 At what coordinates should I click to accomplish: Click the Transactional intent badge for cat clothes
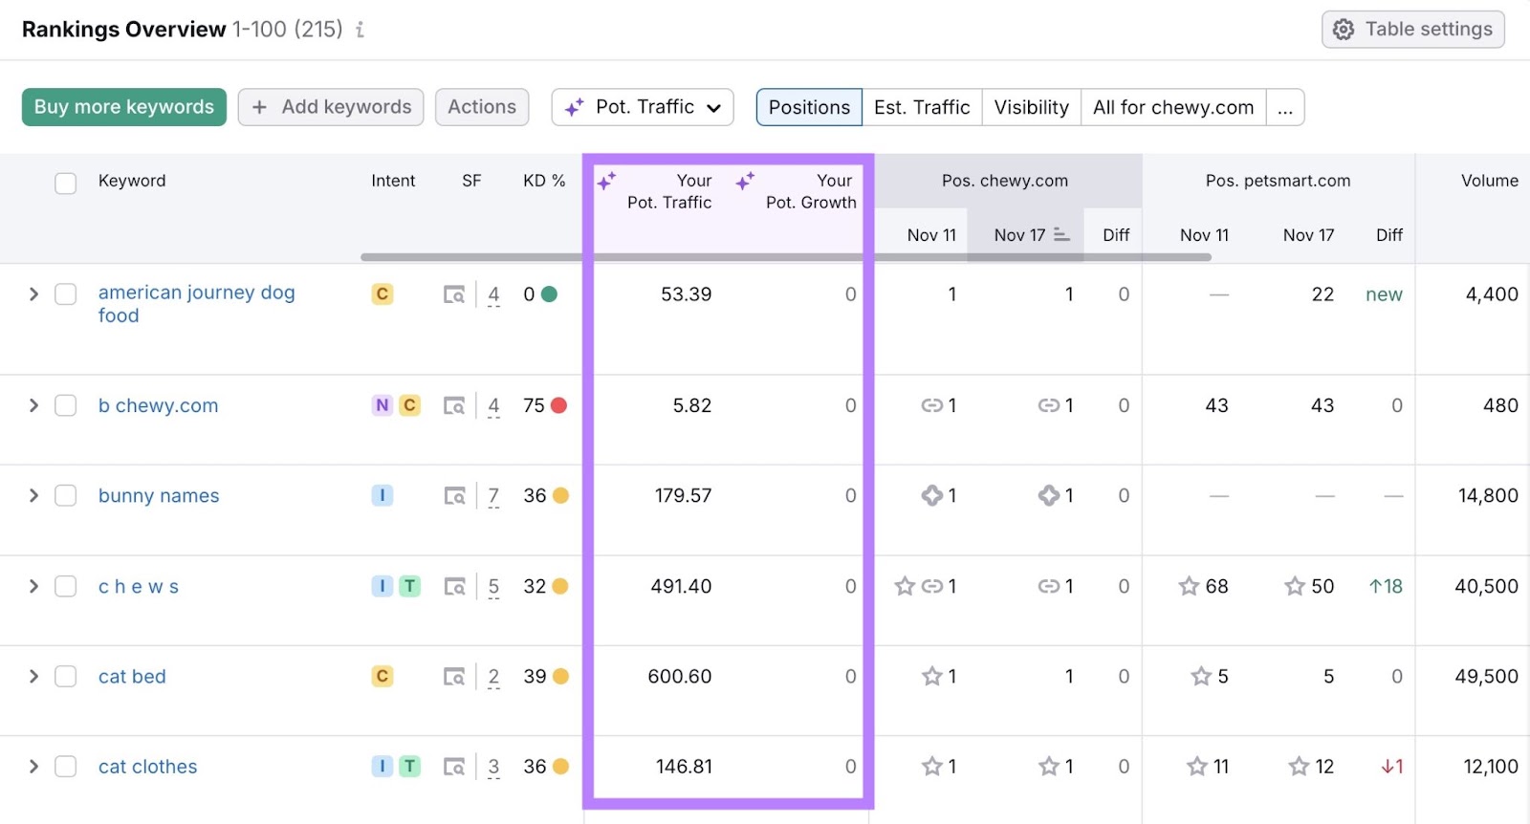[409, 766]
